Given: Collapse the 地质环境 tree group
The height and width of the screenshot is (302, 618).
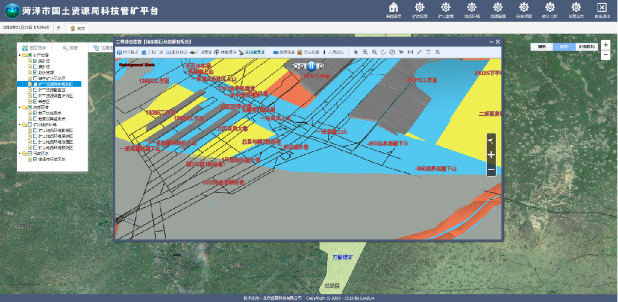Looking at the screenshot, I should (20, 107).
